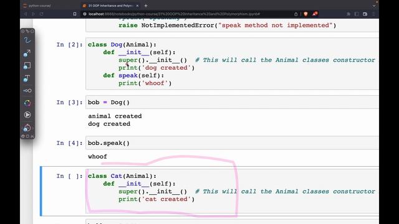Click the In [3]: cell prompt
The height and width of the screenshot is (224, 399).
click(x=69, y=102)
